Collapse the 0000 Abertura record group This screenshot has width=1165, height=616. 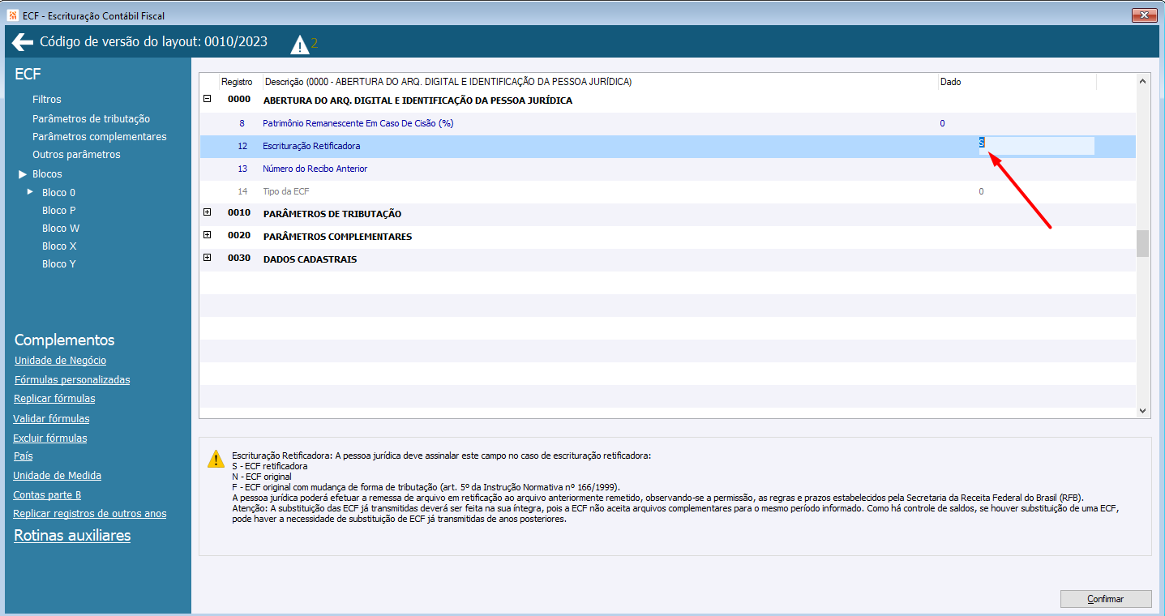coord(208,100)
